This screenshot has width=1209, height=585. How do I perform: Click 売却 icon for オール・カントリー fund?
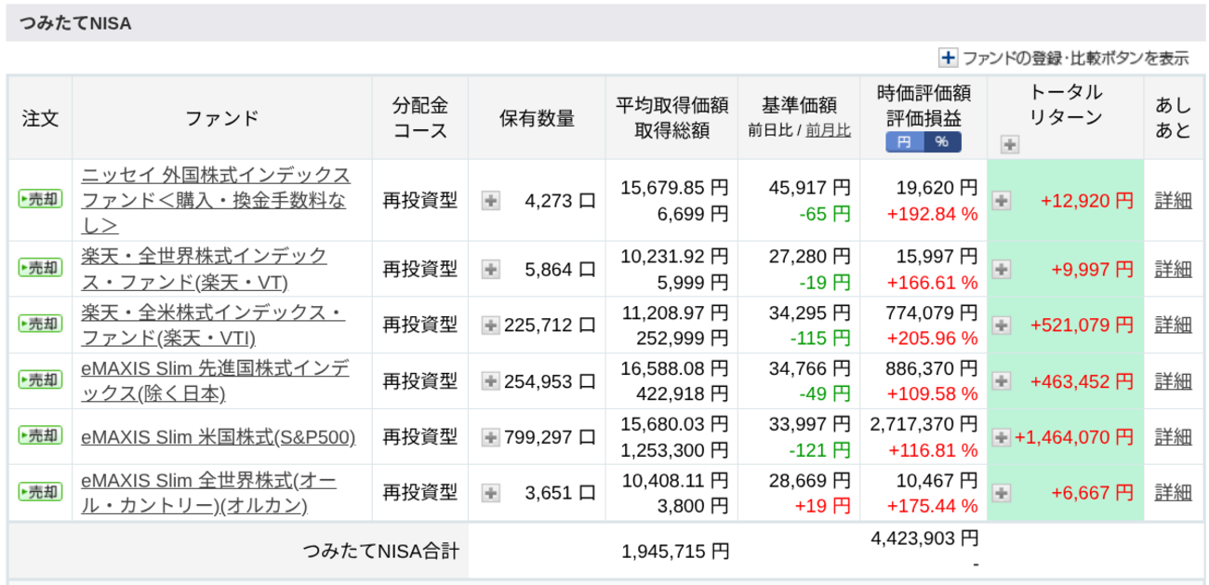[40, 491]
